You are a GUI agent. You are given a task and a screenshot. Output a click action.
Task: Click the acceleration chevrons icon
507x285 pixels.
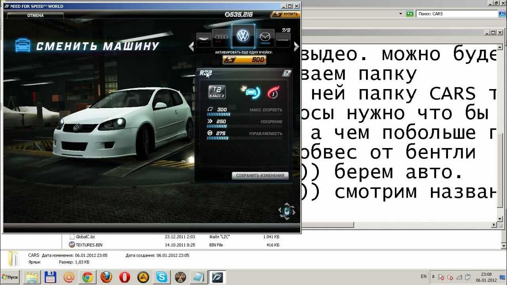click(210, 121)
